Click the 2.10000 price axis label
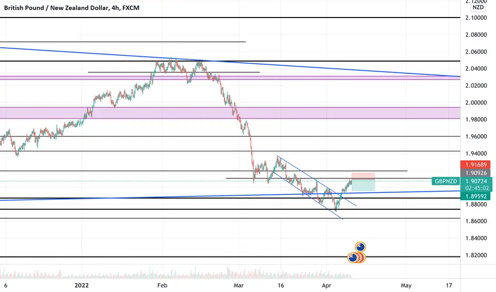The image size is (496, 292). click(x=476, y=18)
